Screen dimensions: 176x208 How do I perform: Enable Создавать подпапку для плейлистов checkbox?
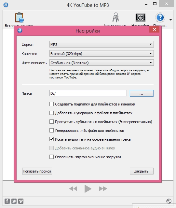pos(51,104)
